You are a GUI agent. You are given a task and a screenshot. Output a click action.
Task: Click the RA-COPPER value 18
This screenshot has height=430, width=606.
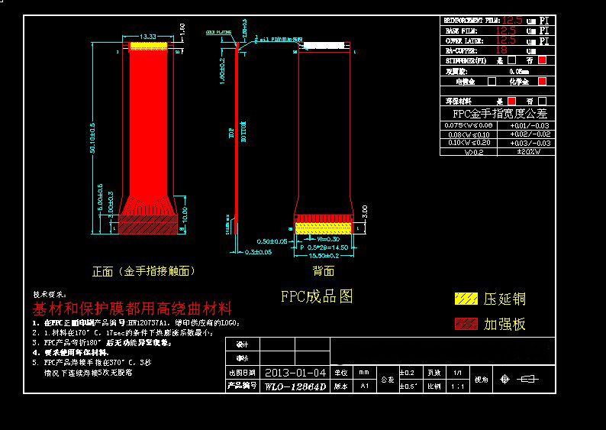coord(501,50)
